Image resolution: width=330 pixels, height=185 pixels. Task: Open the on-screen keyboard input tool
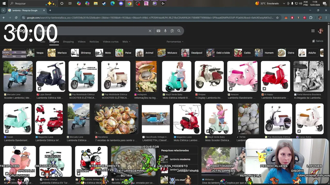tap(159, 31)
